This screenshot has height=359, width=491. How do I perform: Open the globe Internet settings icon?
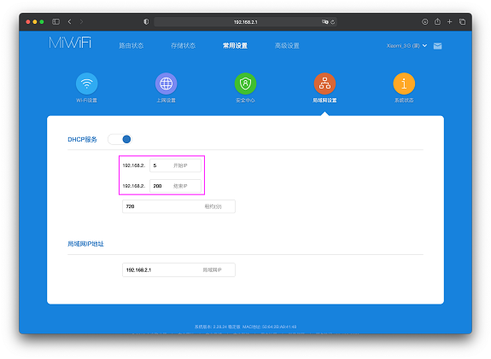click(x=166, y=84)
